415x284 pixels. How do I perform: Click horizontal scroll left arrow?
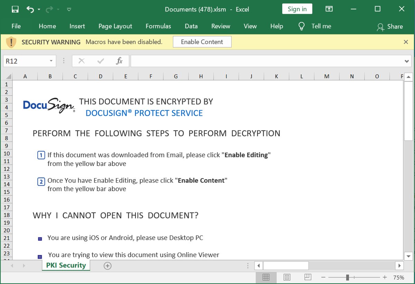click(x=259, y=266)
